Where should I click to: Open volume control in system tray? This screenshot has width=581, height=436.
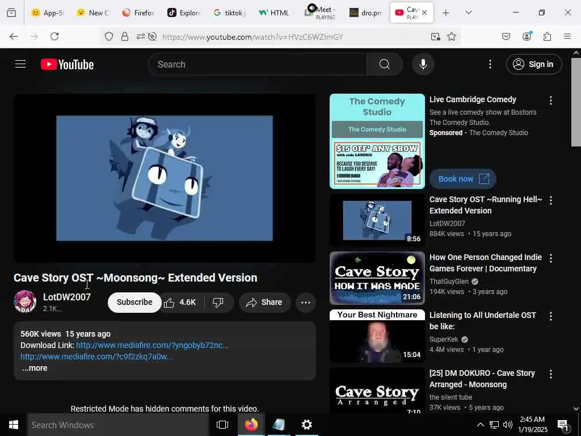point(508,425)
